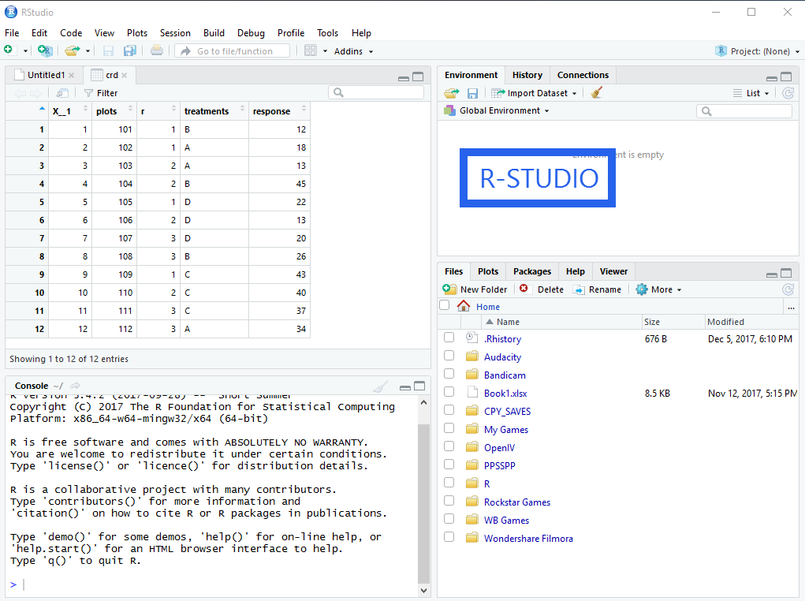Click the Delete button in Files pane
The width and height of the screenshot is (805, 601).
542,289
